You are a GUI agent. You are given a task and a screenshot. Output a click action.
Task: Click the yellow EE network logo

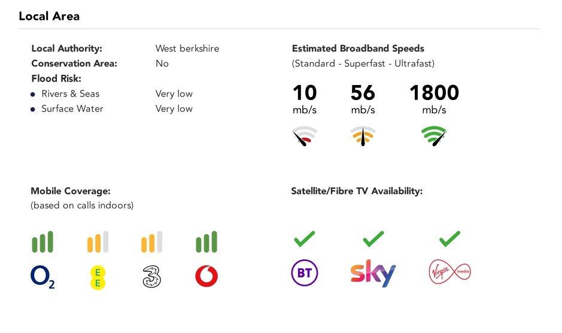[x=97, y=277]
